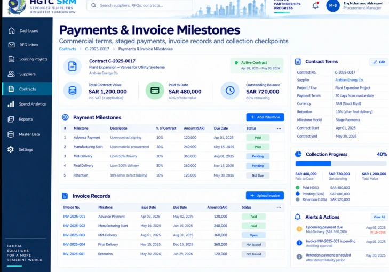This screenshot has height=272, width=389.
Task: Click the Master Data database icon
Action: pos(11,134)
